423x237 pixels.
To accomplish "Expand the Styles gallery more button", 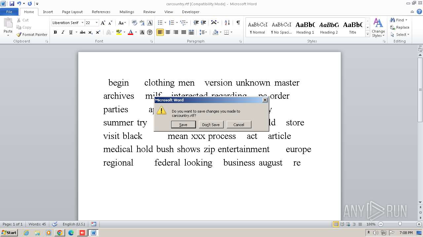I will (x=367, y=34).
